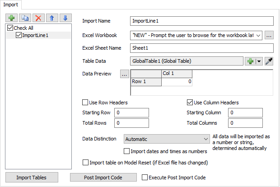Click the Import Tables button

pyautogui.click(x=31, y=178)
